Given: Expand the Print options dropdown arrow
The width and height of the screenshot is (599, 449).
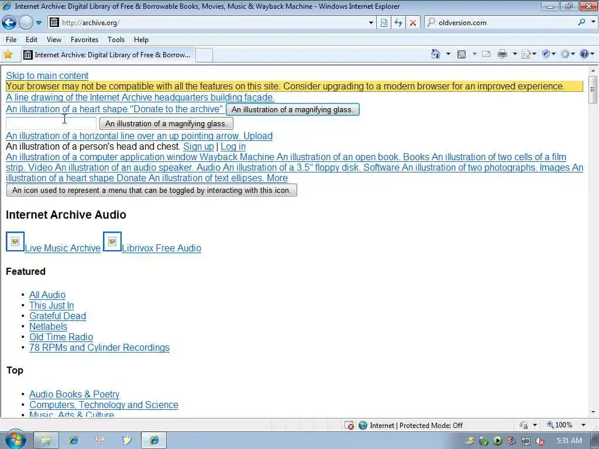Looking at the screenshot, I should click(x=515, y=54).
